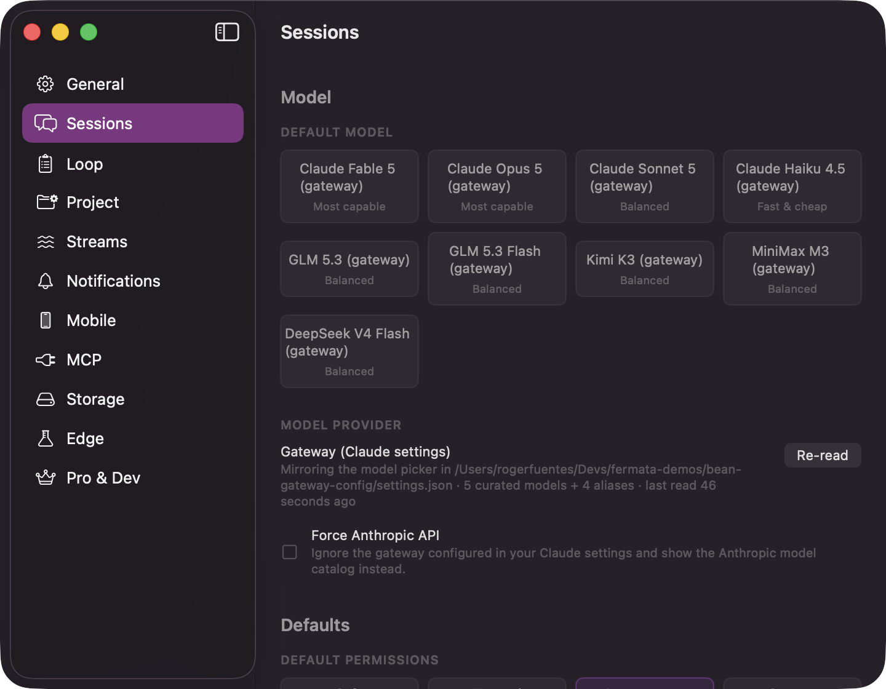Open the Edge label in sidebar
Screen dimensions: 886x689
click(x=85, y=439)
